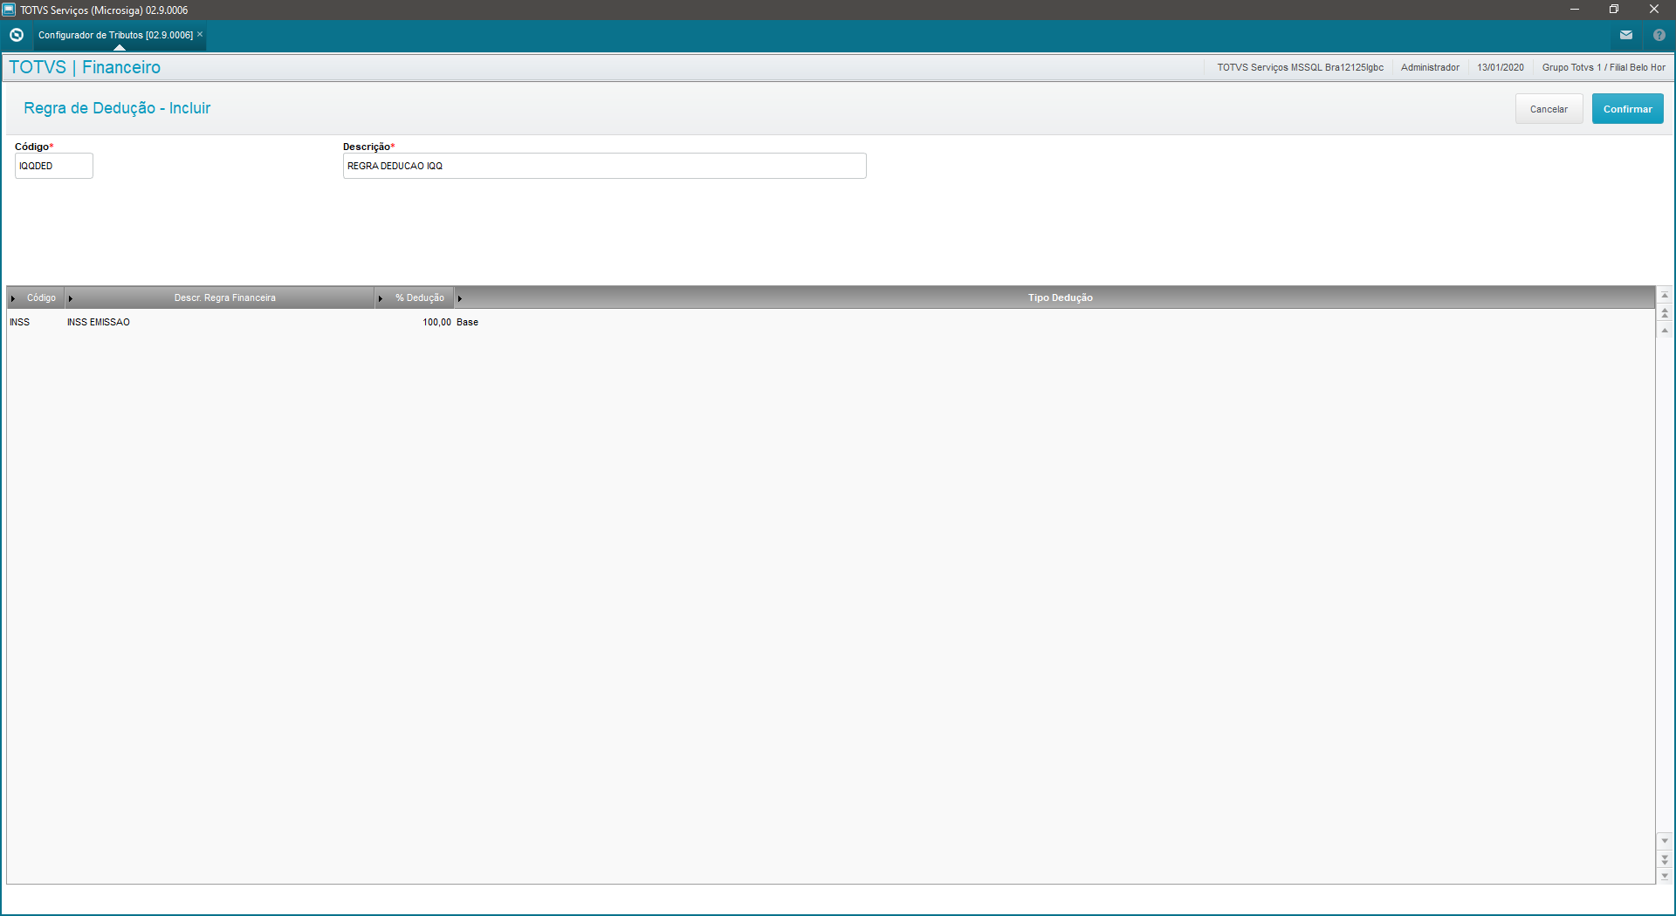Click the TOTVS logo icon in tab bar
Image resolution: width=1676 pixels, height=916 pixels.
pyautogui.click(x=16, y=35)
